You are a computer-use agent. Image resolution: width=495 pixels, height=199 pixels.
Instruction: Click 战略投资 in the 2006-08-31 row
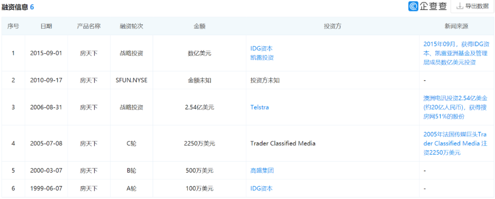(132, 107)
